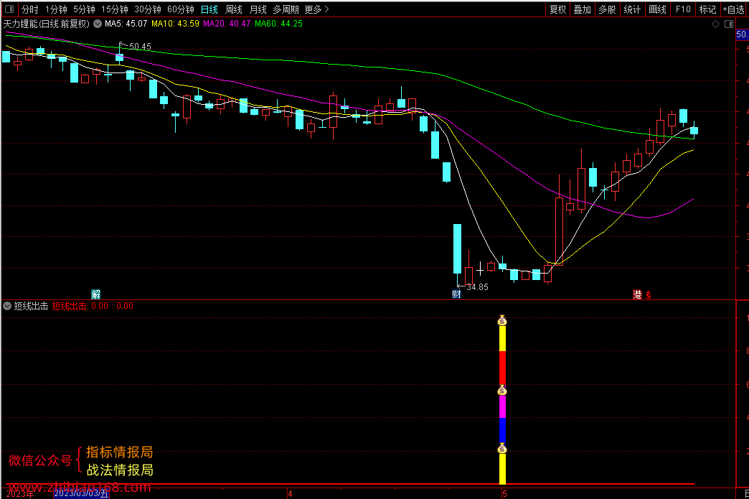The image size is (749, 499).
Task: Open the 30分钟 chart period
Action: (x=148, y=9)
